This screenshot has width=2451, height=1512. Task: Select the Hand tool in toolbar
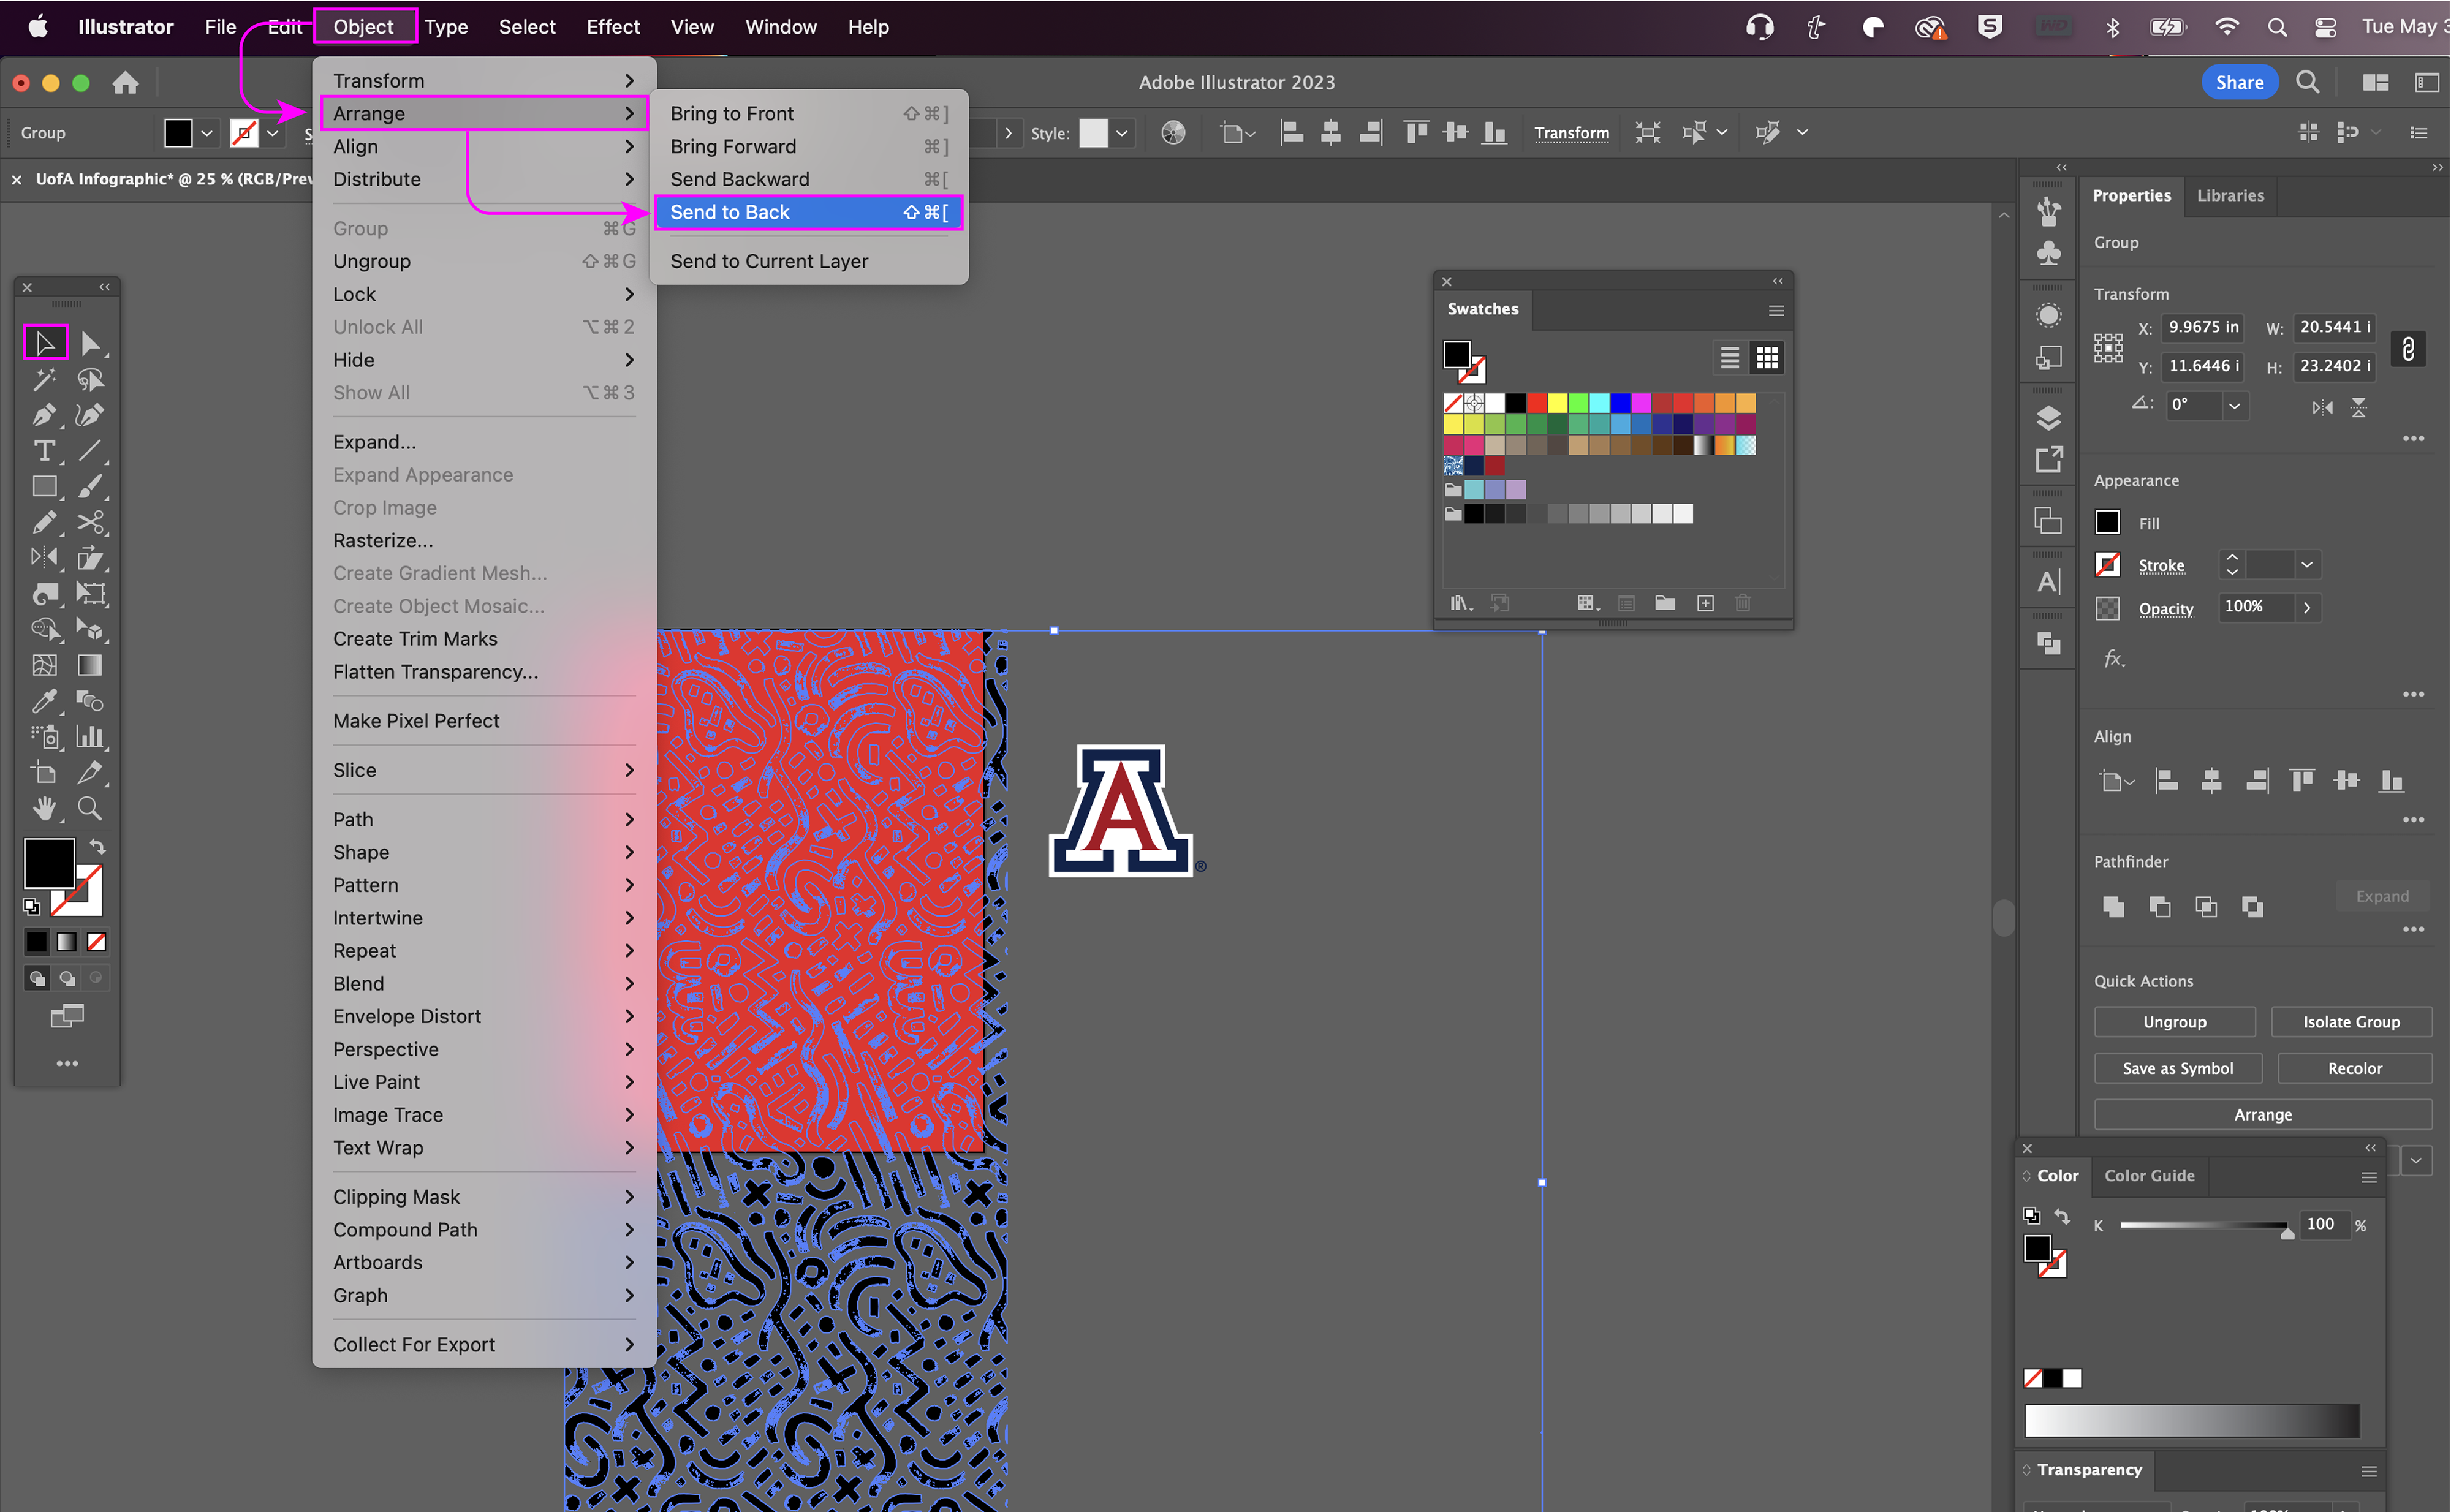[x=44, y=808]
